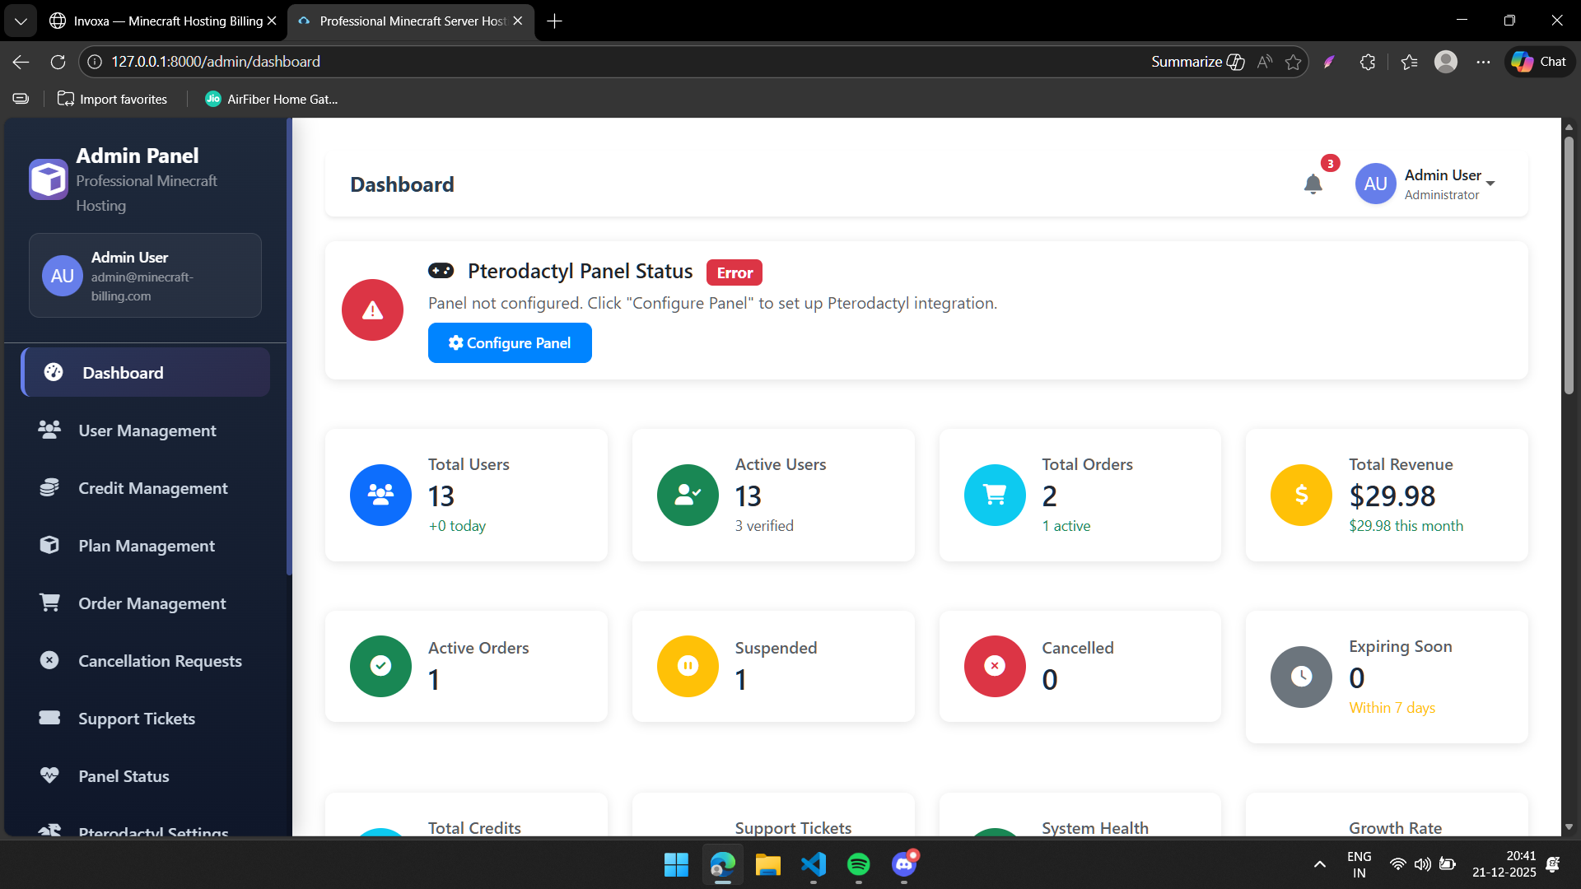Select the Panel Status heart icon

(49, 775)
